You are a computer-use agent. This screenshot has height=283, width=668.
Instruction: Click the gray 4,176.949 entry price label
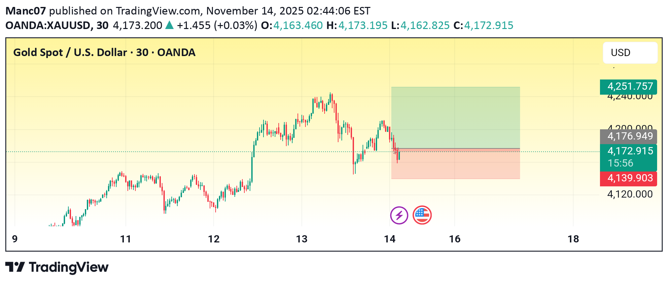click(x=628, y=136)
